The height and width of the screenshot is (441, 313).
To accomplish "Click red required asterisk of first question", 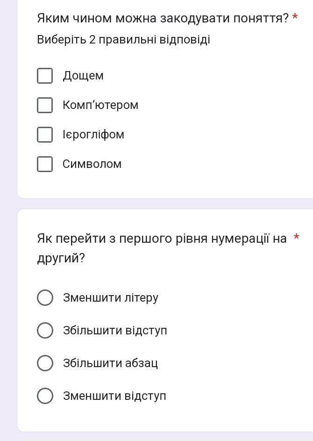I will 295,17.
